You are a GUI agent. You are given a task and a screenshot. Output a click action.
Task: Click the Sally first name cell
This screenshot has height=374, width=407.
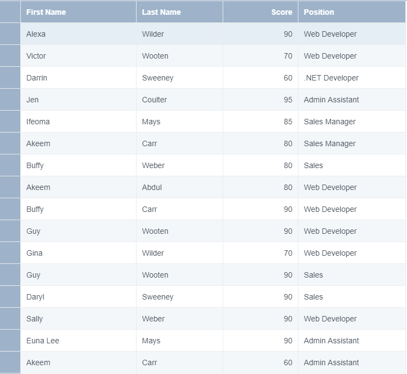(78, 319)
